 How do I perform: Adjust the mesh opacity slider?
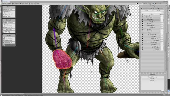point(159,8)
